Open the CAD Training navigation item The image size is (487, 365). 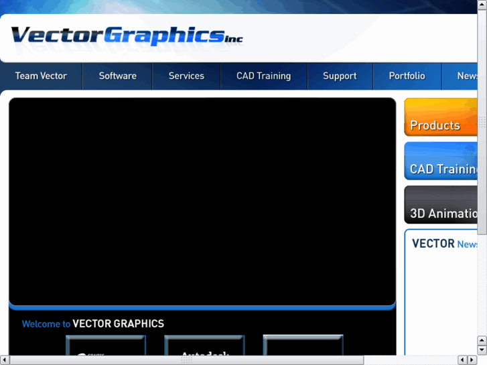[x=264, y=76]
